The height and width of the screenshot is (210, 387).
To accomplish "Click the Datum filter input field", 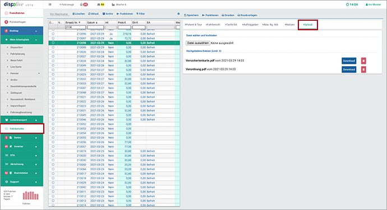I will click(x=95, y=27).
